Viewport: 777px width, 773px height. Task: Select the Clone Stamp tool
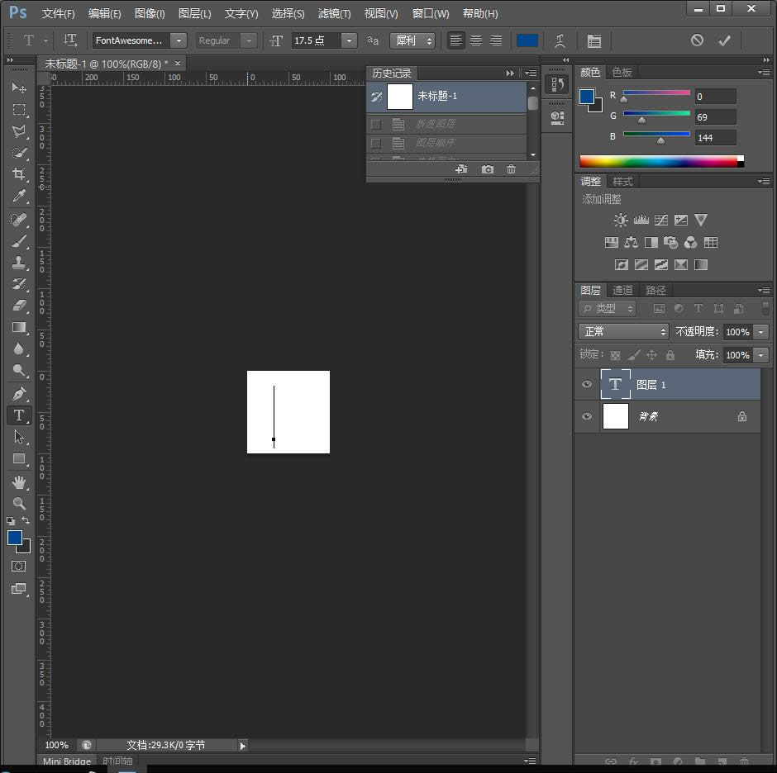click(19, 264)
